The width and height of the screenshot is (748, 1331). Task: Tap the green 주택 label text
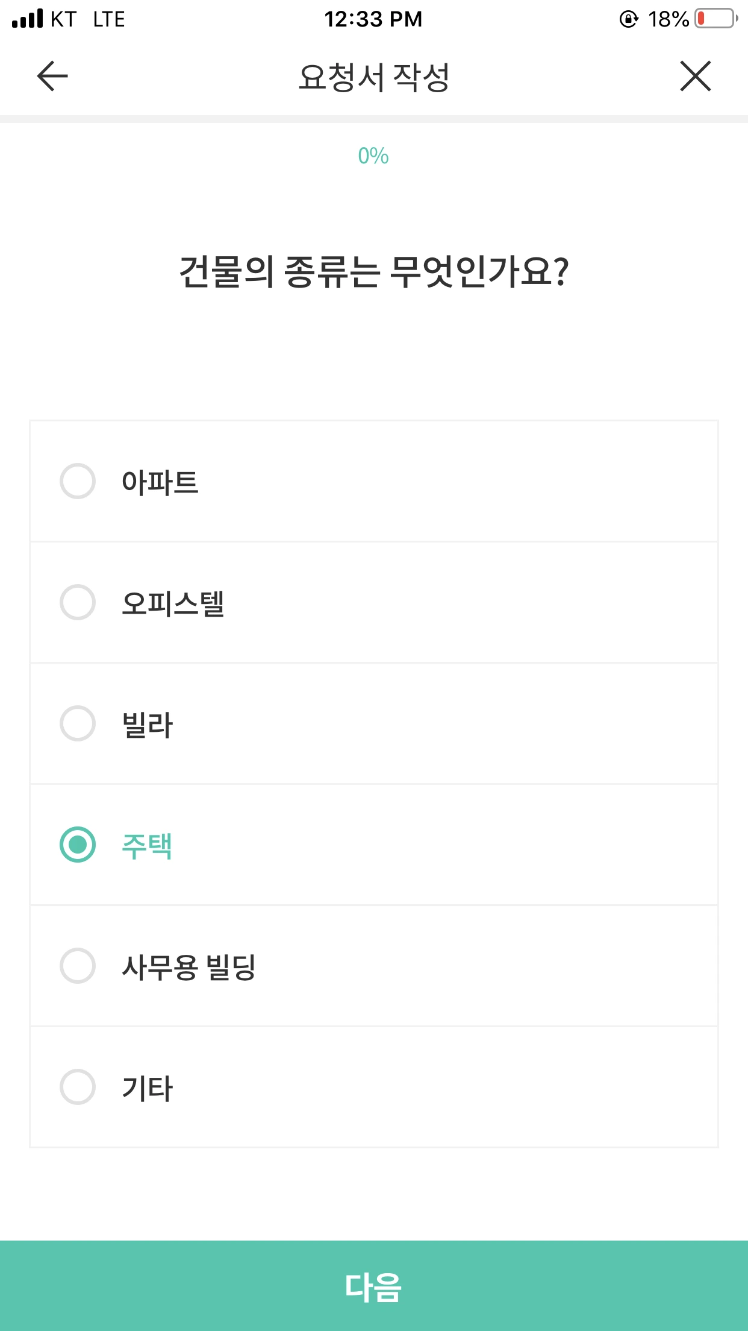coord(147,846)
